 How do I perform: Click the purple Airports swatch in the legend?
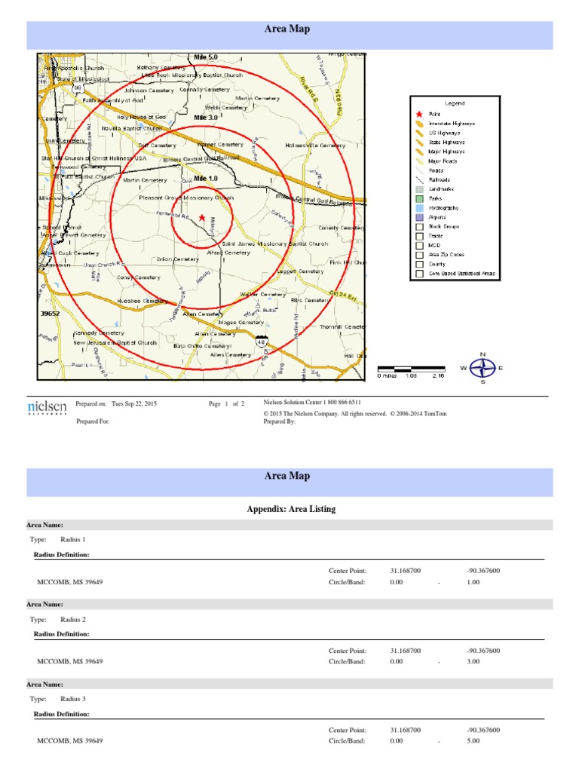click(419, 217)
